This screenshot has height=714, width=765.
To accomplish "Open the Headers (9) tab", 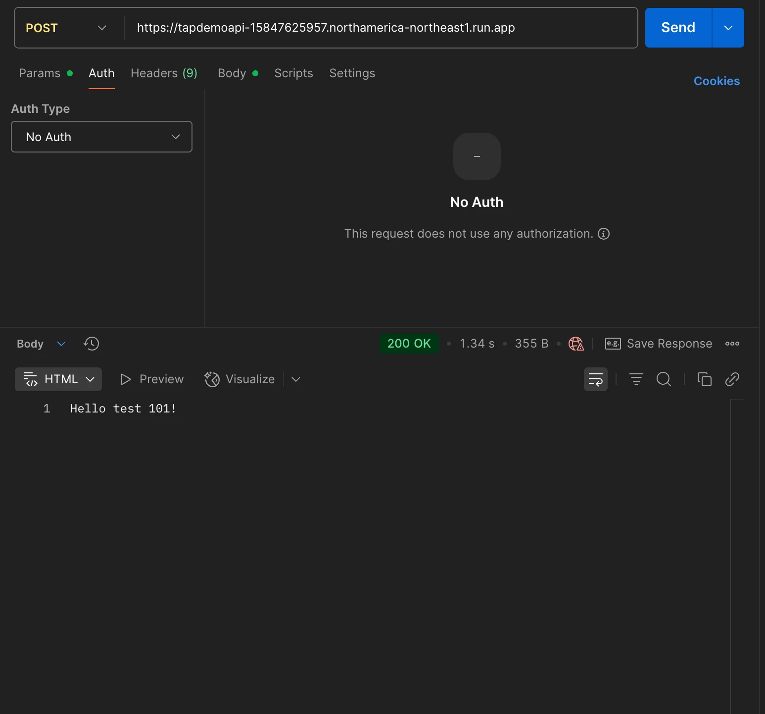I will coord(164,73).
